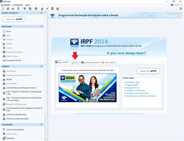Collapse the Declaração sidebar panel
Viewport: 184px width, 141px height.
pos(42,26)
